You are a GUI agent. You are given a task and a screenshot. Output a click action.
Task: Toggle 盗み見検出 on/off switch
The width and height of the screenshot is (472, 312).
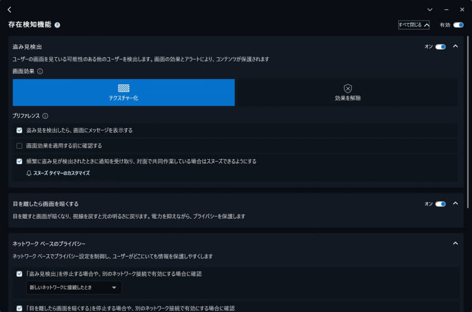[440, 47]
